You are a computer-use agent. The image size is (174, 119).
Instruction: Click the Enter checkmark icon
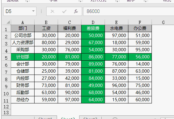click(64, 11)
